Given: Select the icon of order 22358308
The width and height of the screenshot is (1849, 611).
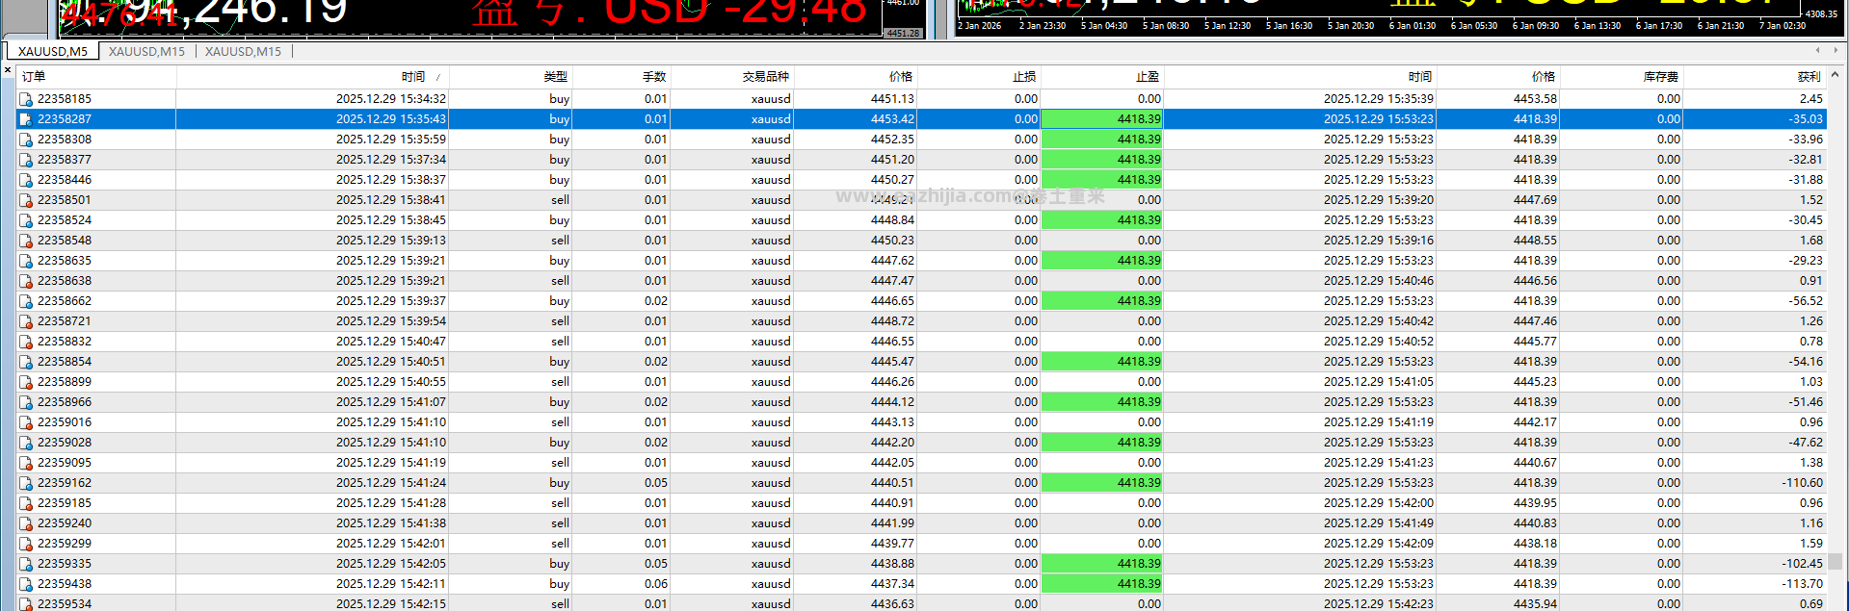Looking at the screenshot, I should [x=26, y=140].
